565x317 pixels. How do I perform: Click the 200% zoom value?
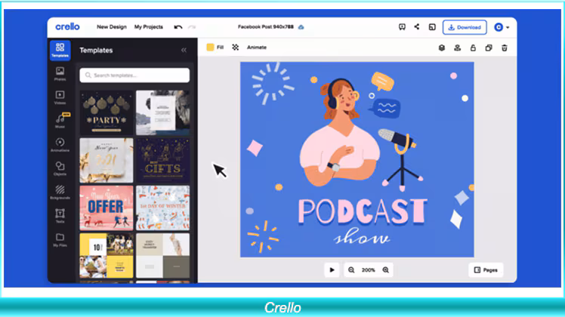(369, 270)
